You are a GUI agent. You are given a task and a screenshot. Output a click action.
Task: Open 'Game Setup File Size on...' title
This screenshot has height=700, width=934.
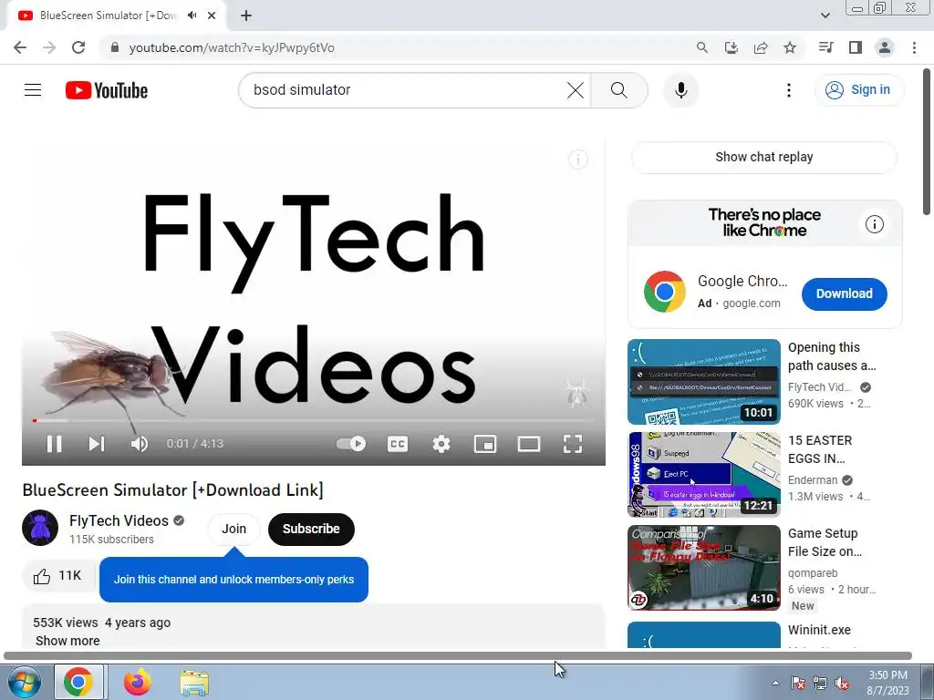825,542
